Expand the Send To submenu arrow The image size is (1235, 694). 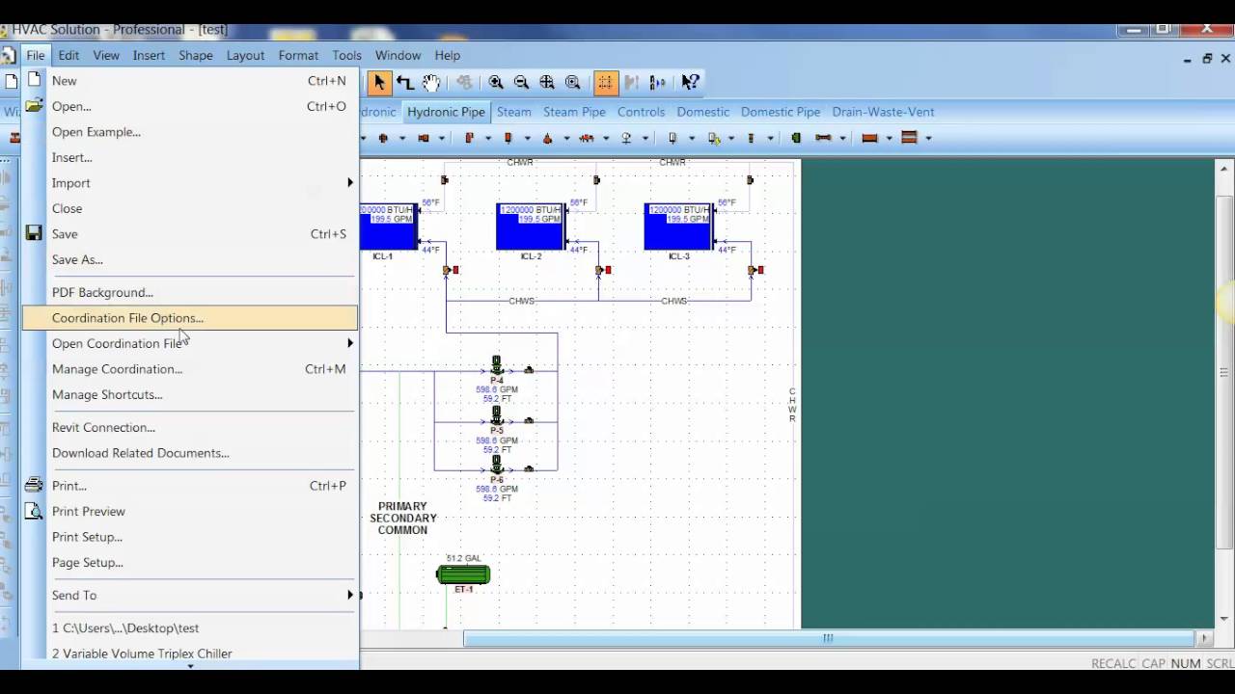click(349, 595)
